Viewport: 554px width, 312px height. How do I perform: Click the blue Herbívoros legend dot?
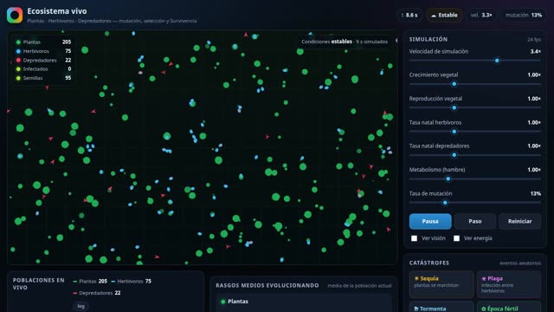point(18,51)
